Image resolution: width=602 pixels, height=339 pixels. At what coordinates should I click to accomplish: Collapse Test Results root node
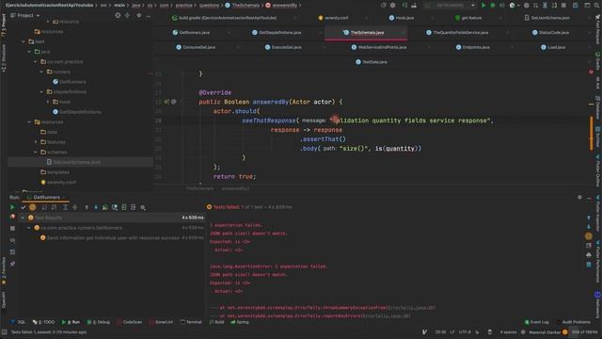pyautogui.click(x=23, y=218)
